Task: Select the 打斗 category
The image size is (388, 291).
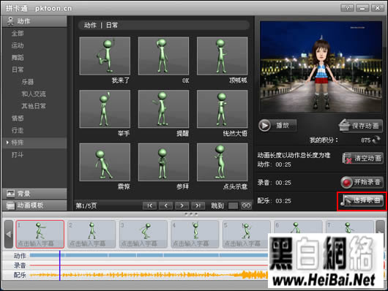Action: (18, 155)
